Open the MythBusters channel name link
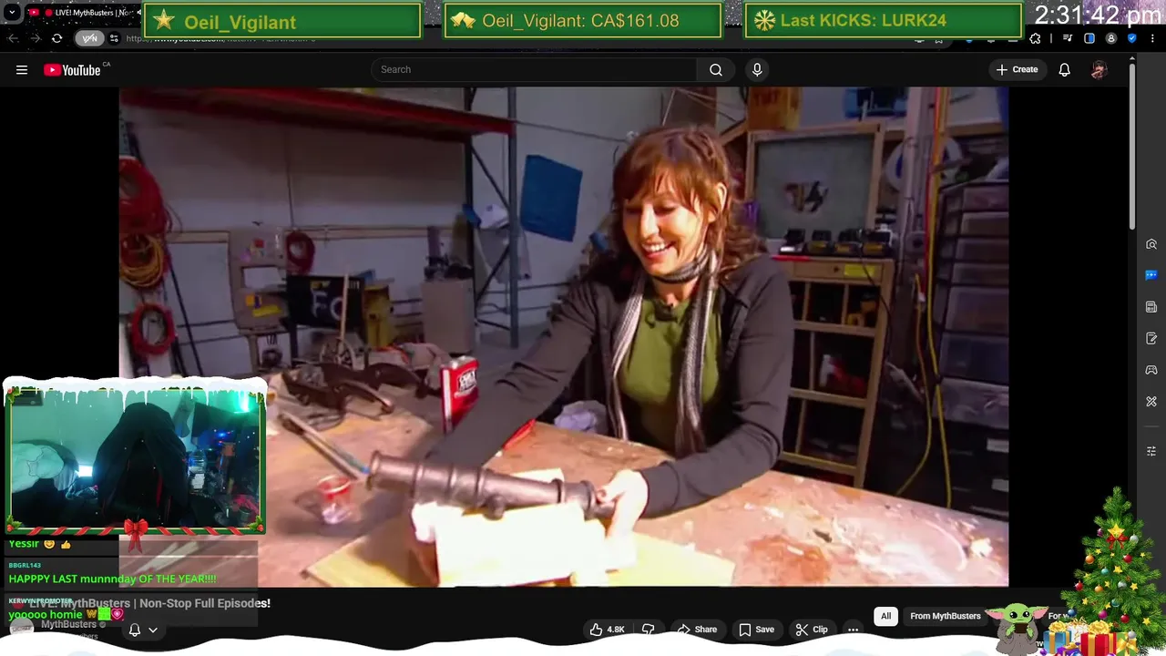The width and height of the screenshot is (1166, 656). click(x=68, y=624)
